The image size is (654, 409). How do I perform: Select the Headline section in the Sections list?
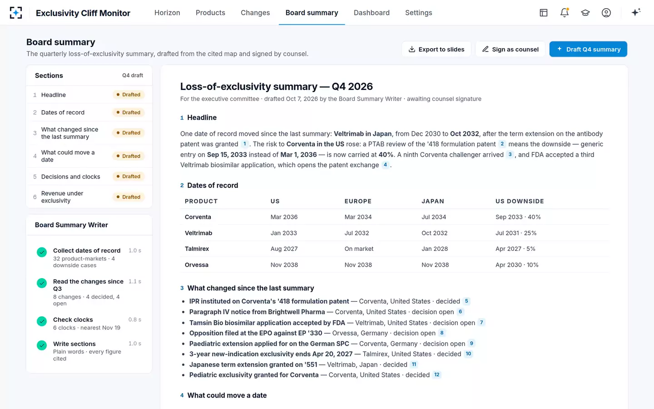[x=89, y=95]
